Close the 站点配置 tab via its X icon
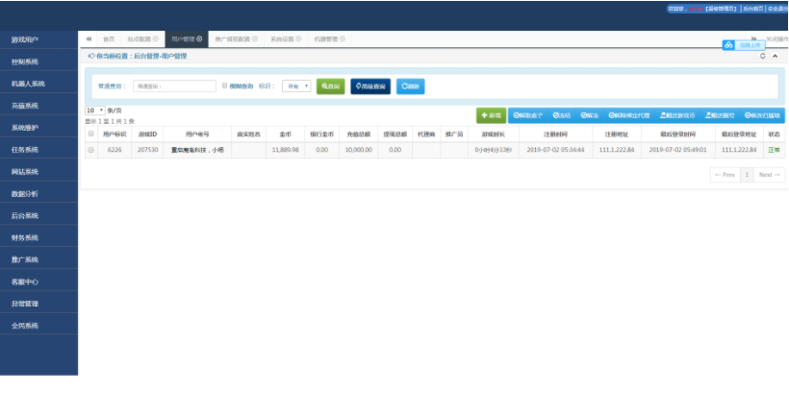Screen dimensions: 789x393 [156, 39]
